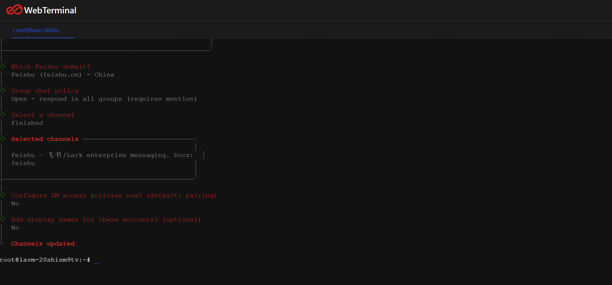Switch to the 1.root@lavm-20shis... session tab

pos(37,30)
